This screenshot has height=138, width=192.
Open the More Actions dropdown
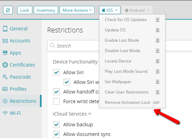(77, 10)
